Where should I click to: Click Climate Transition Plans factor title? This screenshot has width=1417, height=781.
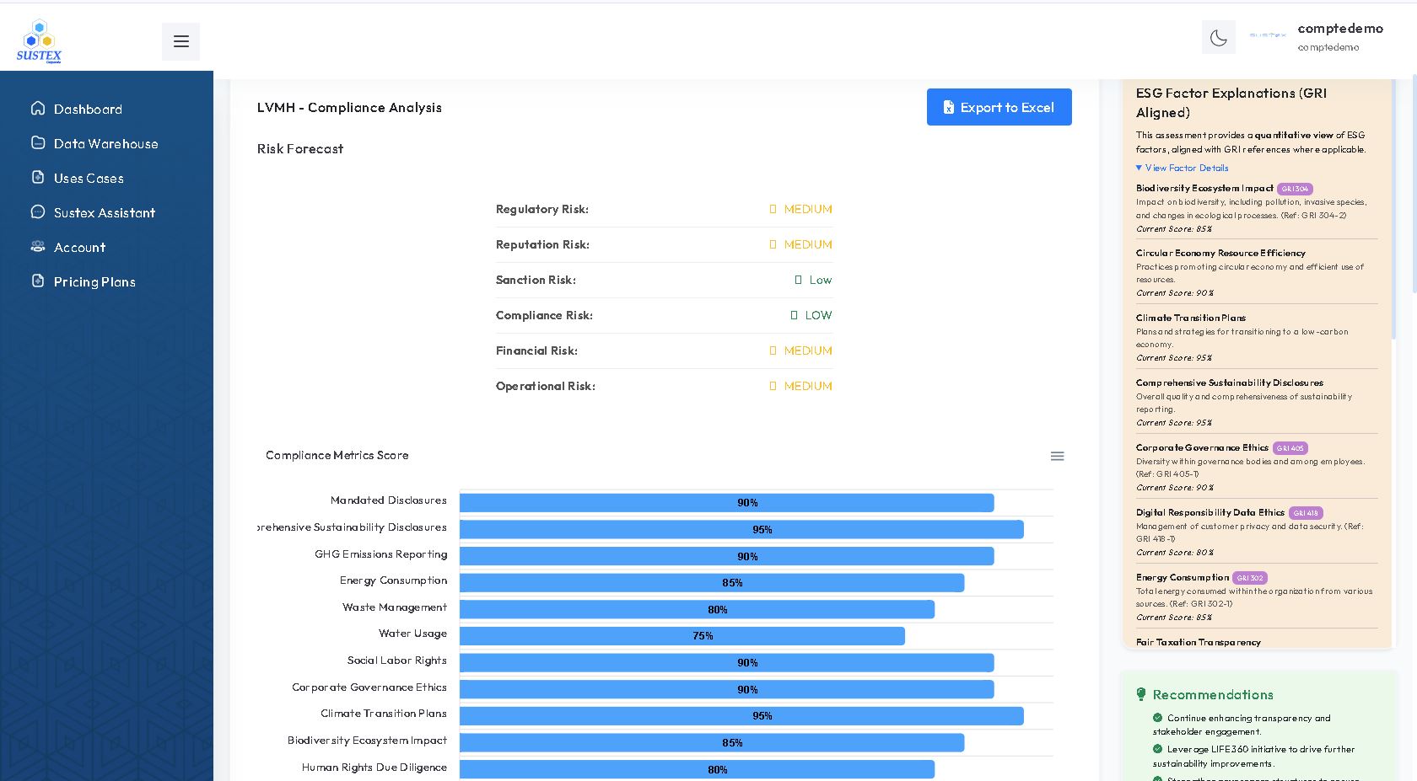(1190, 318)
